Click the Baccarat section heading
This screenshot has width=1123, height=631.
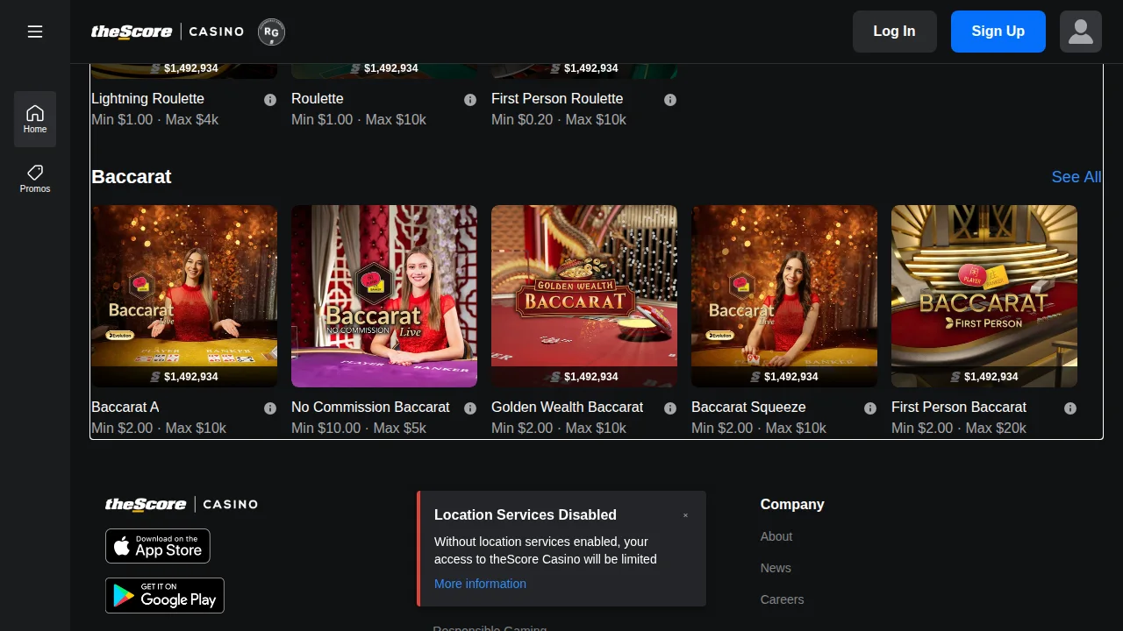[x=131, y=177]
